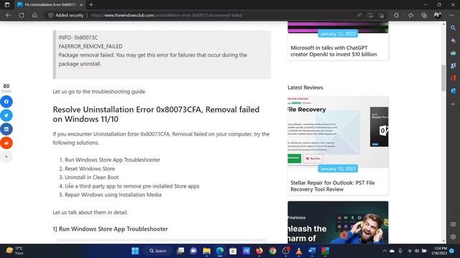Reload the current page
Screen dimensions: 460x258
(x=22, y=15)
